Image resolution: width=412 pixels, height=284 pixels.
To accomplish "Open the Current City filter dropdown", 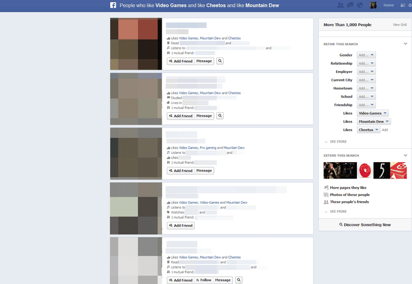I will [x=366, y=80].
